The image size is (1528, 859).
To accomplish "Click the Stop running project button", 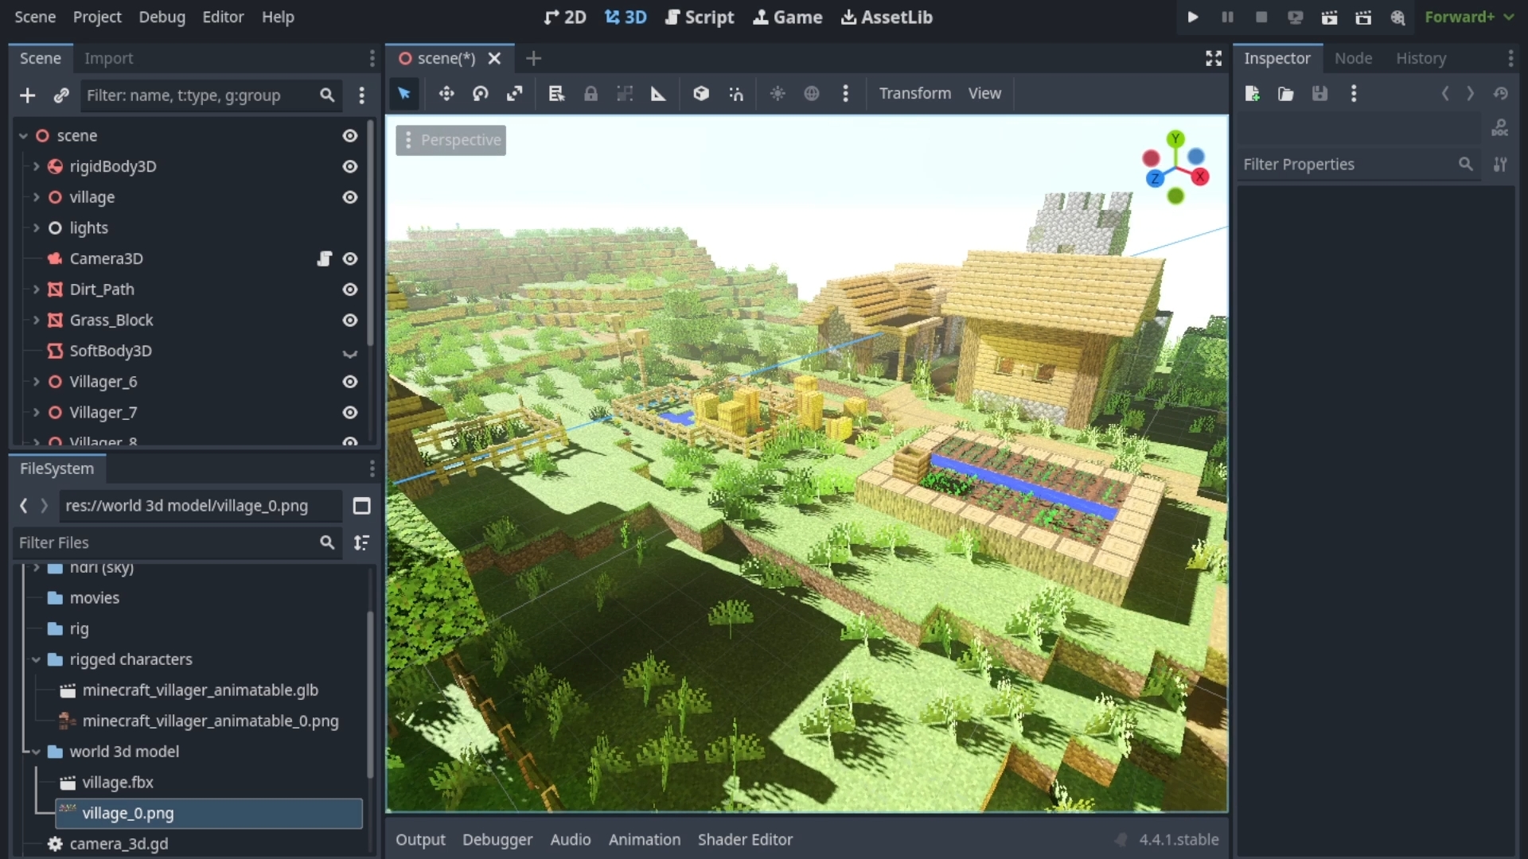I will (x=1261, y=17).
